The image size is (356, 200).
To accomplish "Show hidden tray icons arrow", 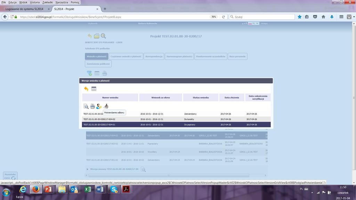I will 312,192.
